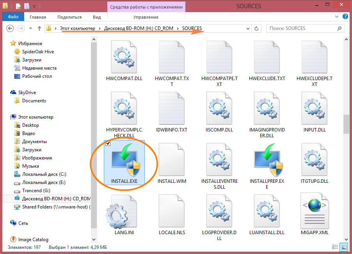
Task: Click navigation pane scroll down arrow
Action: (94, 240)
